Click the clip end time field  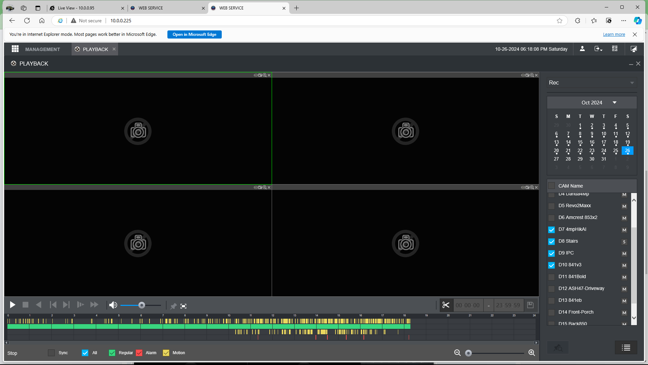pos(508,305)
